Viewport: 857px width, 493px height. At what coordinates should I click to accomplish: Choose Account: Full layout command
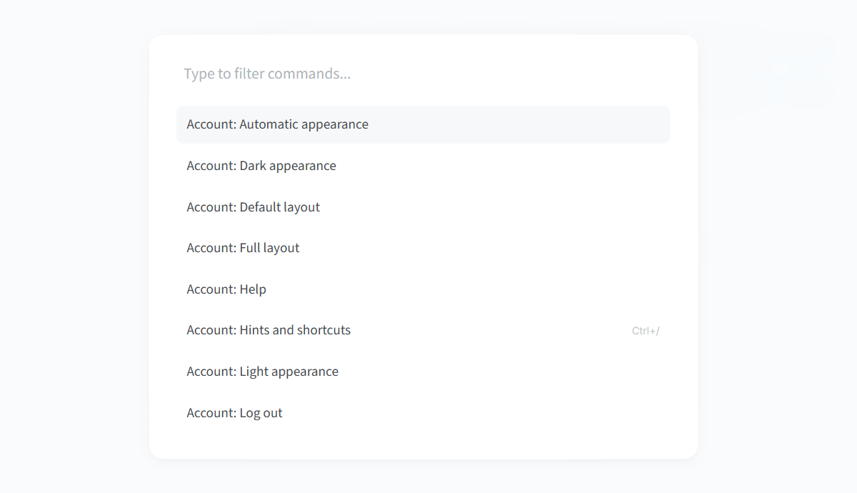pos(423,248)
